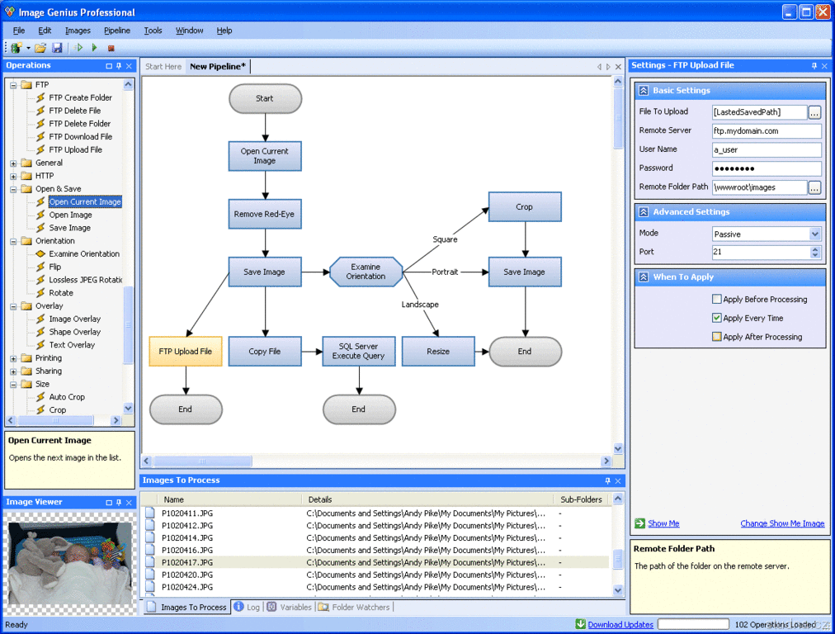
Task: Enable the Apply Before Processing checkbox
Action: point(716,300)
